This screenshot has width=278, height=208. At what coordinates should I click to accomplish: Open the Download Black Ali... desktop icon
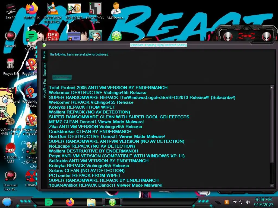(10, 180)
